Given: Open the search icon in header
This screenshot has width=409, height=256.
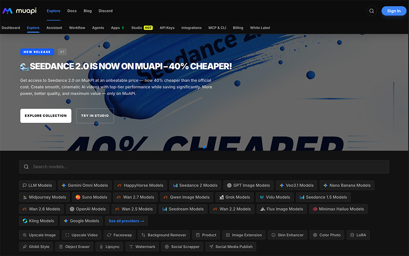Looking at the screenshot, I should pos(371,11).
